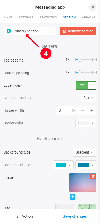The height and width of the screenshot is (223, 100).
Task: Click the three-dots Action icon
Action: (17, 216)
